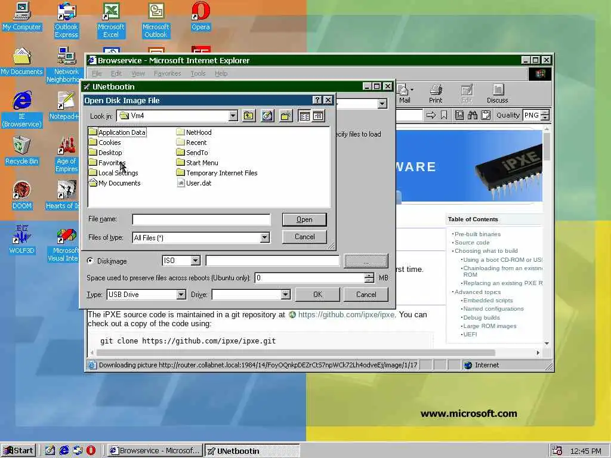
Task: Click Show Desktop quick launch icon
Action: click(50, 450)
